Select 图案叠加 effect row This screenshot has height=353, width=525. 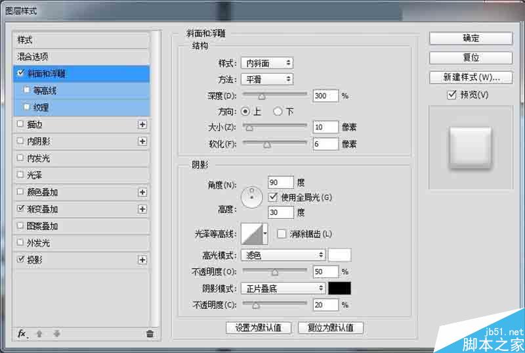coord(81,226)
